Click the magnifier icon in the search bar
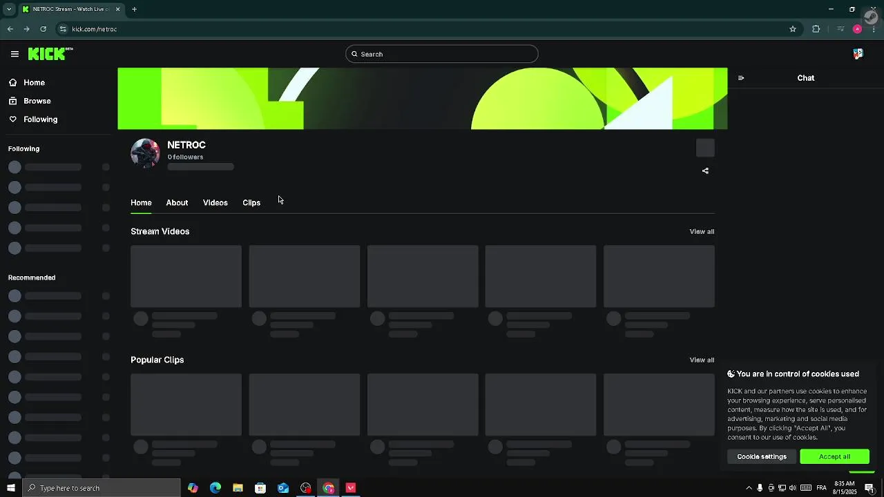 point(354,54)
